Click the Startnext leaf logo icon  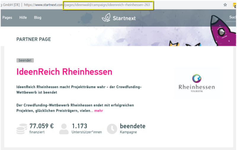pos(106,18)
